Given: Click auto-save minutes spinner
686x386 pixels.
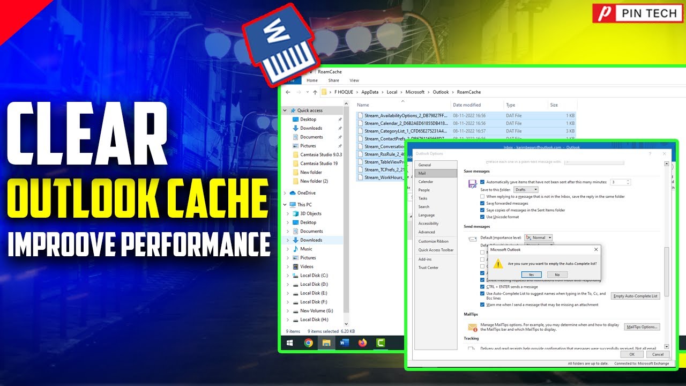Looking at the screenshot, I should click(628, 182).
